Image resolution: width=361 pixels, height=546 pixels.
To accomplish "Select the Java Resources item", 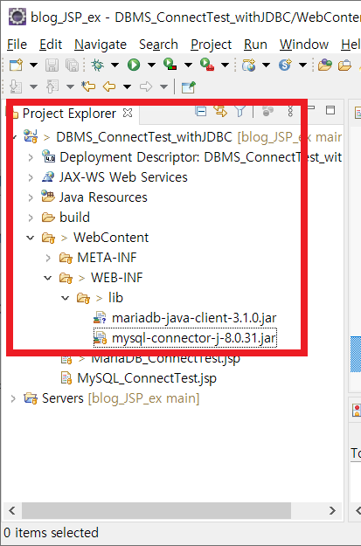I will [103, 197].
